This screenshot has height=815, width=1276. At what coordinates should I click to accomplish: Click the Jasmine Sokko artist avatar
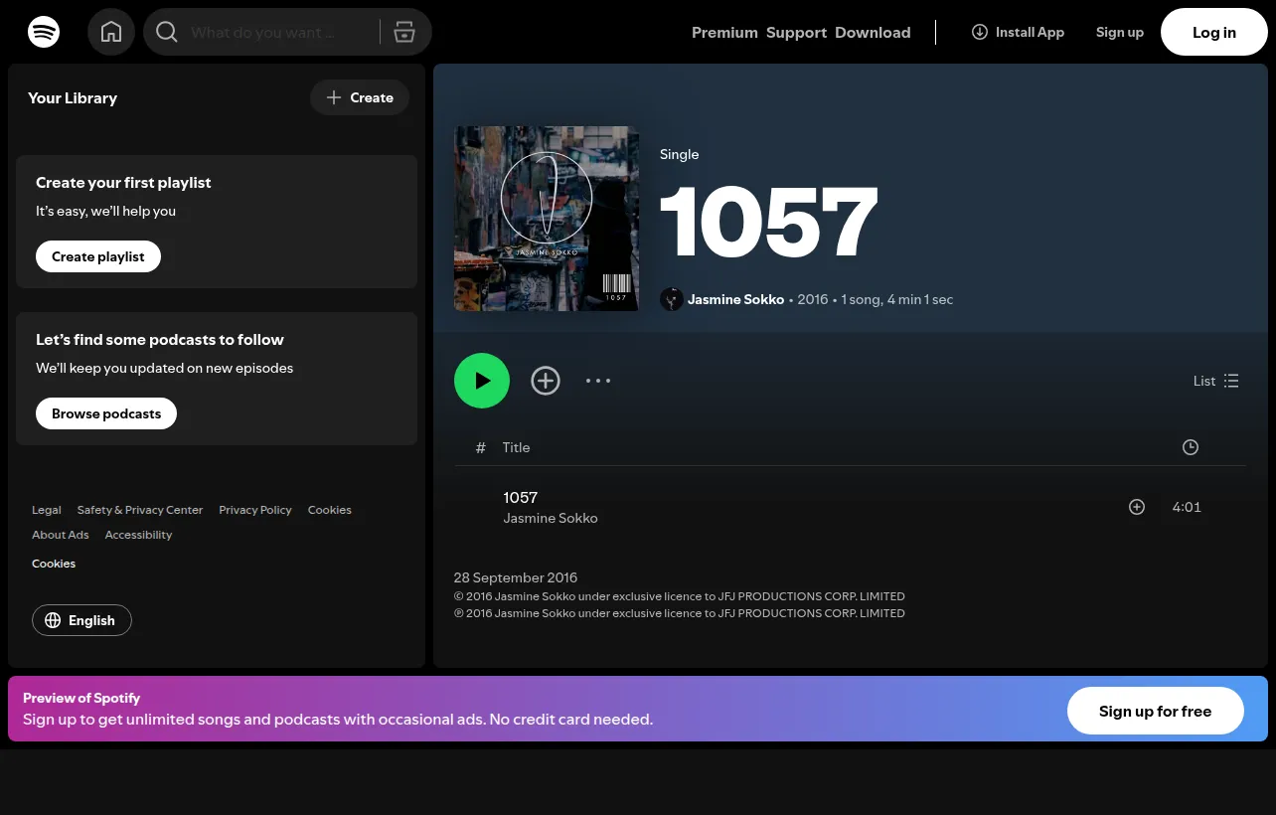pos(672,299)
